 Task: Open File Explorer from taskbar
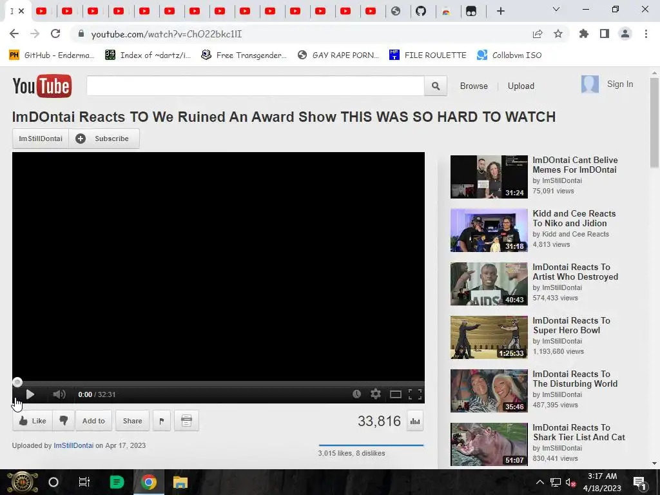click(x=180, y=482)
